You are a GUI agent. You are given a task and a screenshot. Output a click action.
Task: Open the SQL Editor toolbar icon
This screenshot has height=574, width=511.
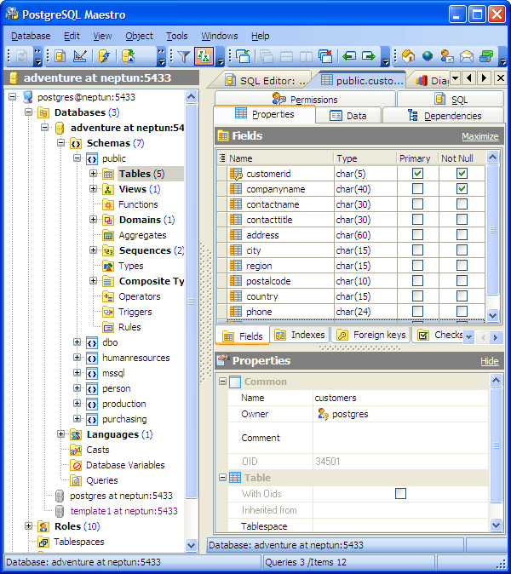point(60,56)
